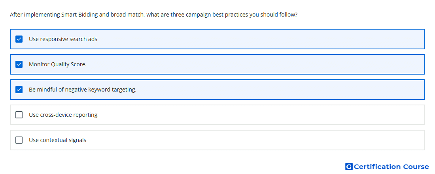The height and width of the screenshot is (174, 435).
Task: Select empty area of contextual signals answer card
Action: click(x=255, y=140)
